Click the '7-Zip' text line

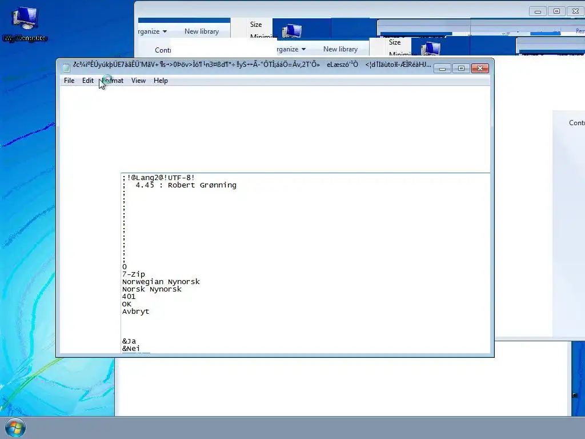coord(134,274)
